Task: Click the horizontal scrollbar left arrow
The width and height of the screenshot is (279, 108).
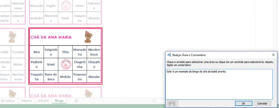Action: [x=154, y=101]
